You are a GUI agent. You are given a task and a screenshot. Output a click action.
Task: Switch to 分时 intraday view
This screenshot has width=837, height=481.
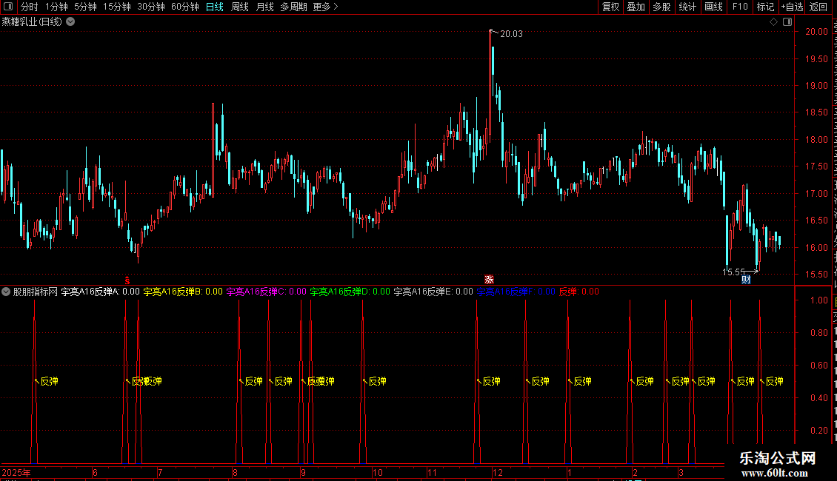pyautogui.click(x=30, y=7)
